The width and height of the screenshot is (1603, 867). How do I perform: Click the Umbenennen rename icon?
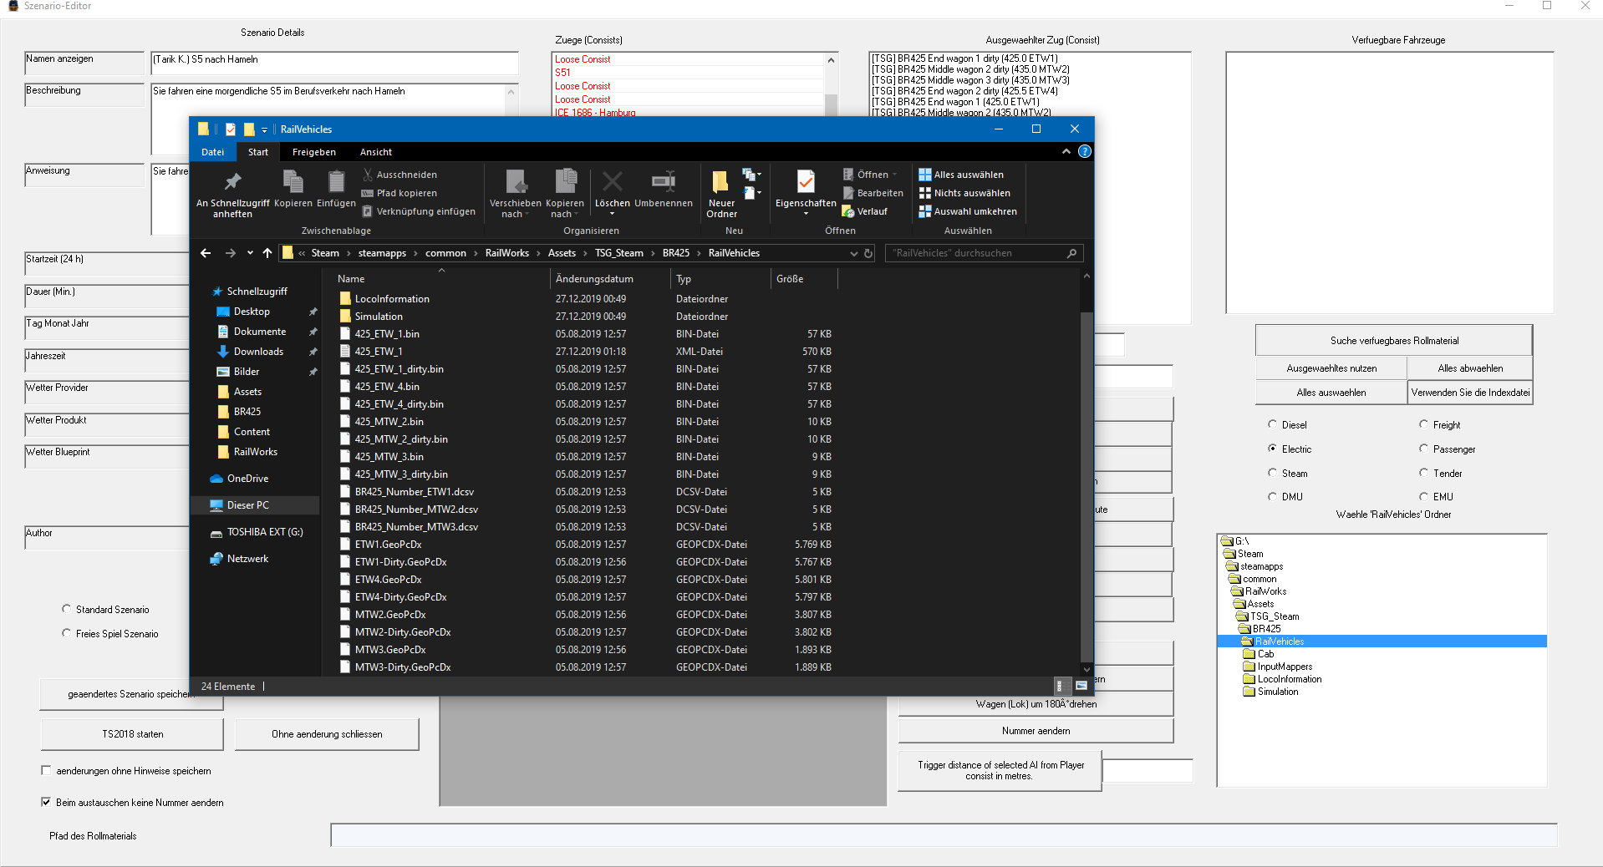pyautogui.click(x=663, y=182)
